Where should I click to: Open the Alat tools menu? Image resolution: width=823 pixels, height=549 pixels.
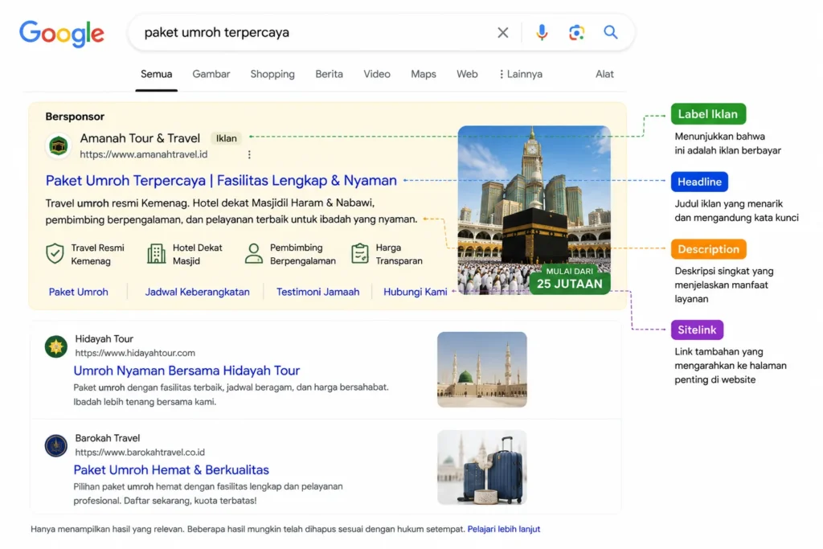[604, 74]
